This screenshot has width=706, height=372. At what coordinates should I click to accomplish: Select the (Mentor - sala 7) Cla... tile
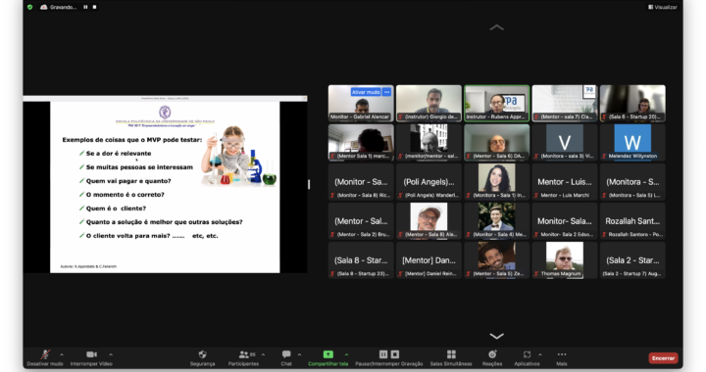(565, 104)
